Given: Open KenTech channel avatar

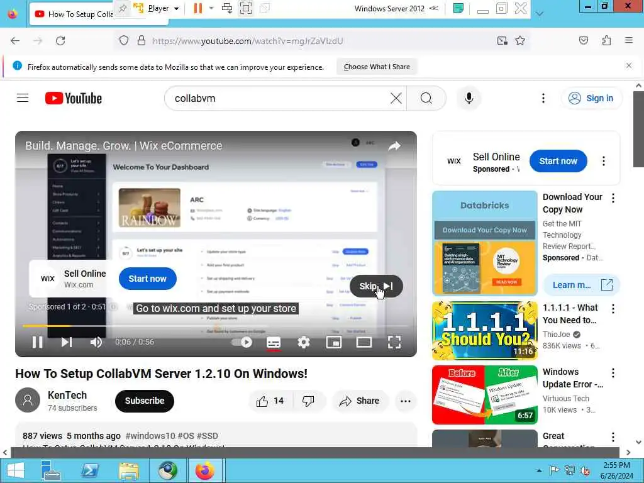Looking at the screenshot, I should [x=28, y=400].
